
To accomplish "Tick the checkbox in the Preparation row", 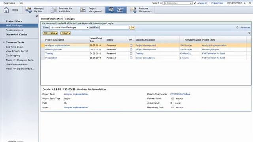I will (x=131, y=58).
